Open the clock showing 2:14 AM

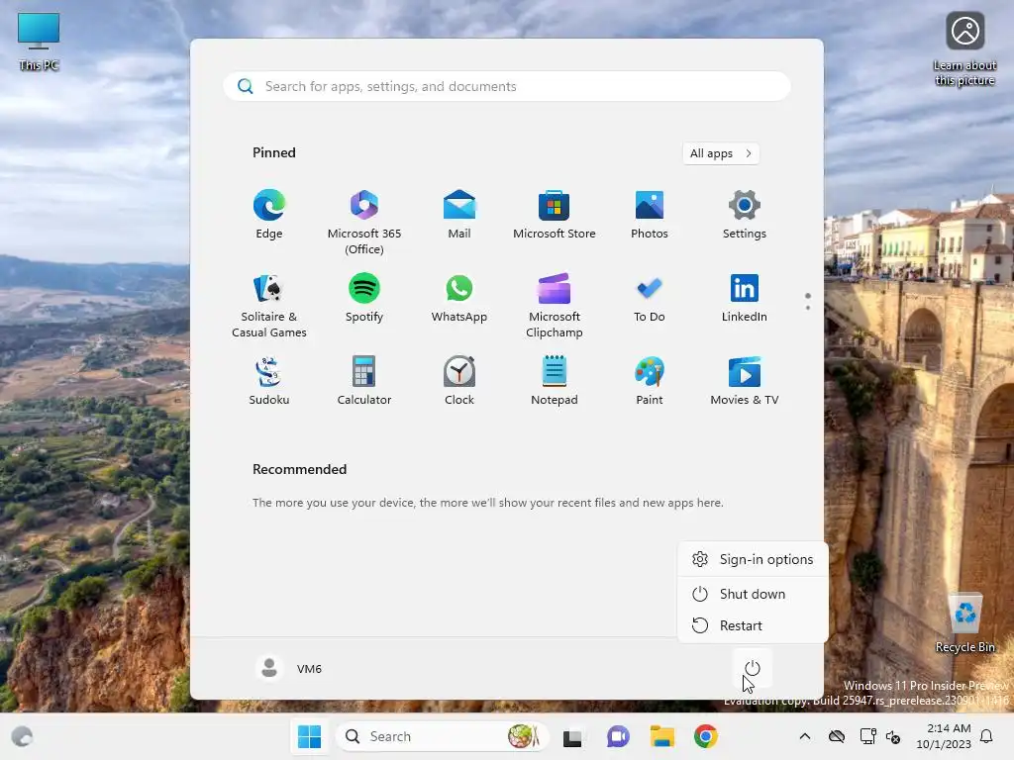pos(944,736)
